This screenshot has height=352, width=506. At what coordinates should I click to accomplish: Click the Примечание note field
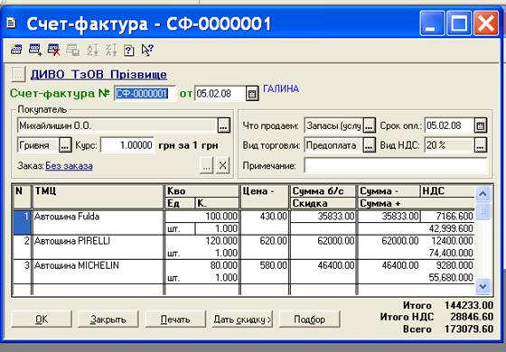pyautogui.click(x=396, y=166)
